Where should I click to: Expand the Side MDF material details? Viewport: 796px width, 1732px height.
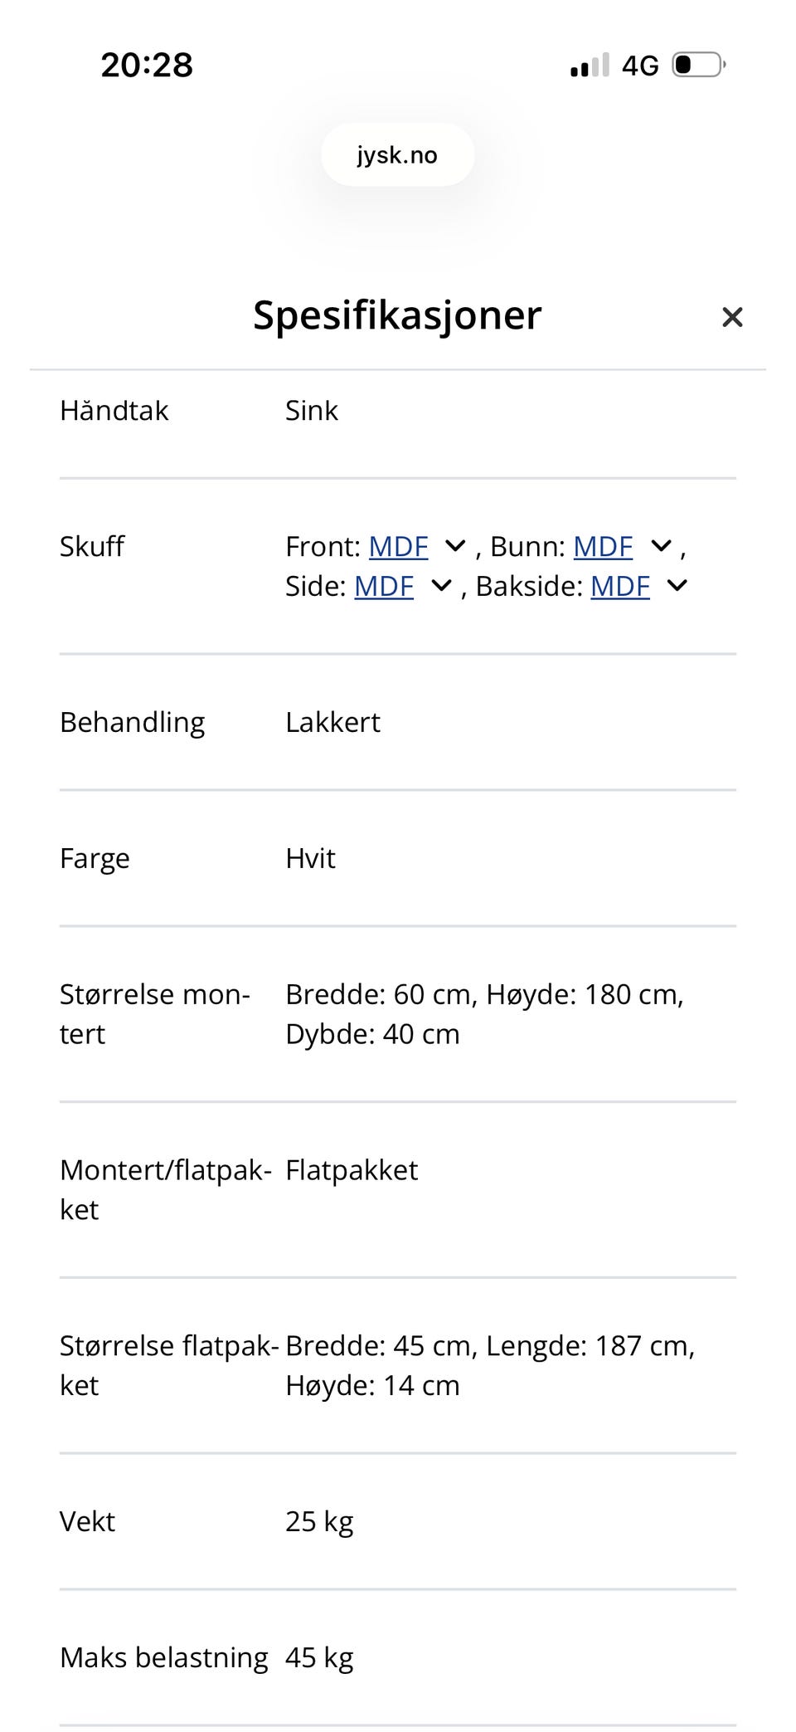click(440, 586)
